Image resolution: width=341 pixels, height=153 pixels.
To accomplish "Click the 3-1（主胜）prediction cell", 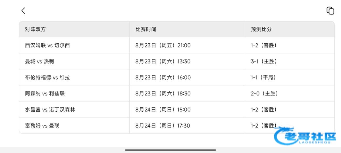I will [264, 61].
